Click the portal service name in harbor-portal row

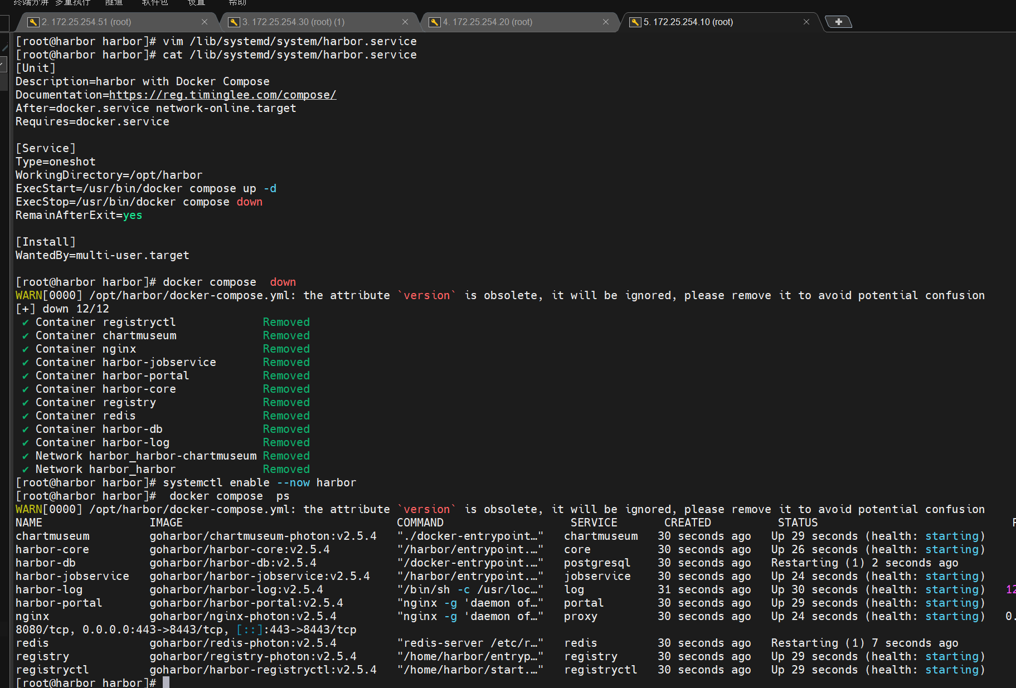584,603
